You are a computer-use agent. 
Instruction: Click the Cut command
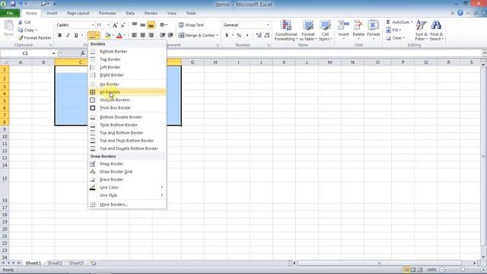[24, 22]
